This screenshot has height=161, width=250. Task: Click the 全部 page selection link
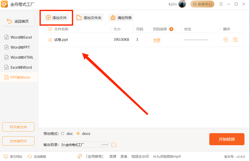click(x=157, y=40)
